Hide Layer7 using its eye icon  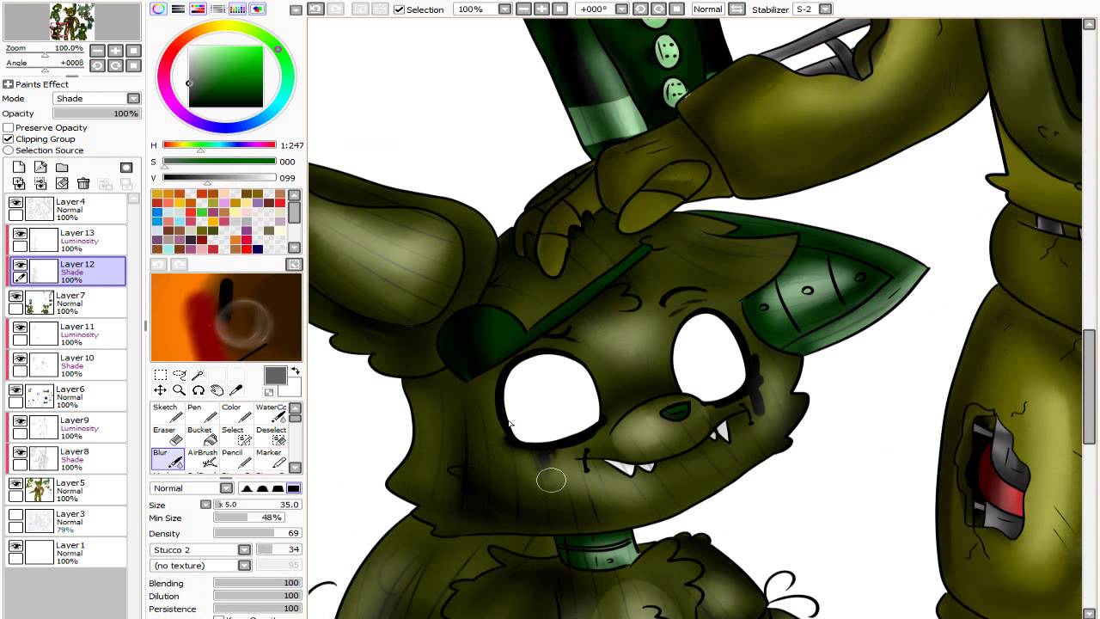pos(15,296)
